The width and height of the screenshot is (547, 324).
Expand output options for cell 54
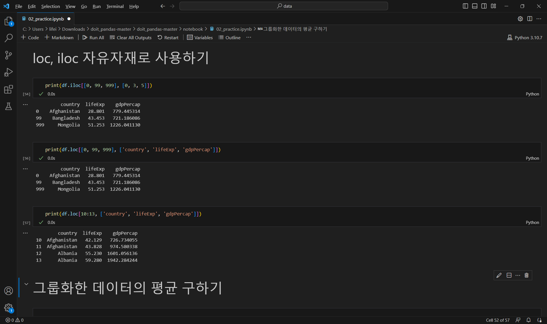25,105
